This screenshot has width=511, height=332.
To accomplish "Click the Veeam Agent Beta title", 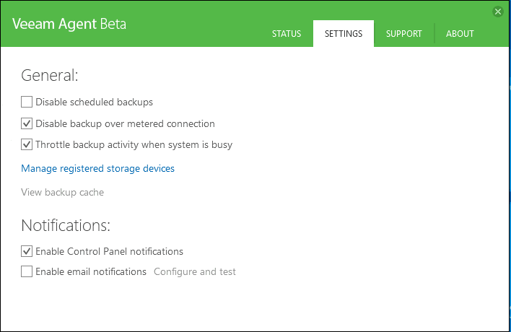I will click(69, 24).
